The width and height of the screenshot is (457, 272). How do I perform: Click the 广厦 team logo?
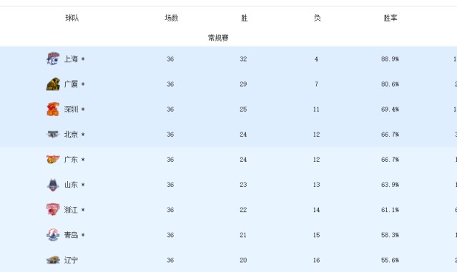[53, 84]
